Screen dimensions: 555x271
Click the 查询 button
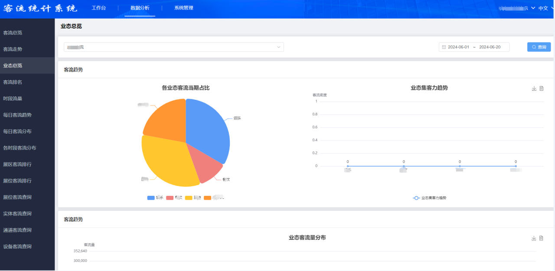[539, 47]
